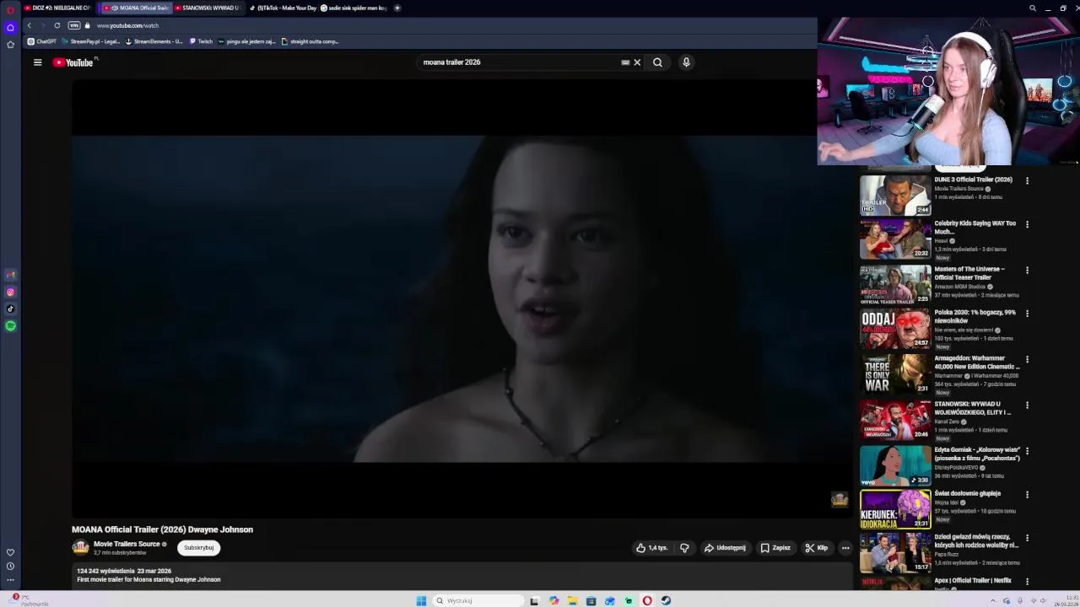Open the Movie Trailers Source channel name

tap(127, 544)
